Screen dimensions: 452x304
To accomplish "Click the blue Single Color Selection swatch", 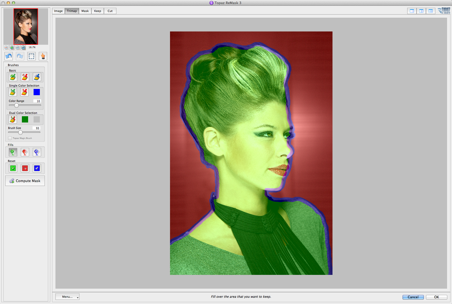I will [37, 92].
